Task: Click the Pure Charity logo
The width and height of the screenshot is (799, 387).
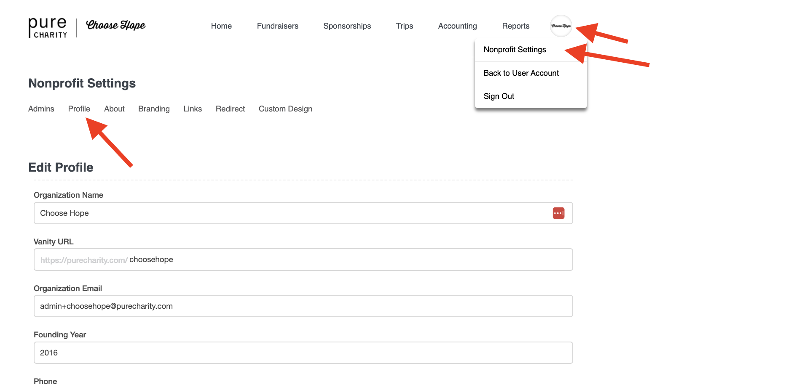Action: (48, 28)
